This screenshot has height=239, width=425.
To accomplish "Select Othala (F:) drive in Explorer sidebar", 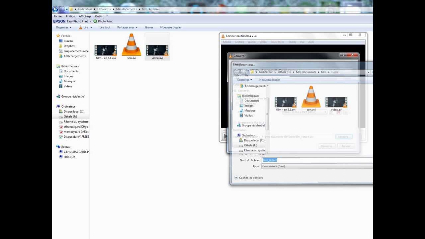I will coord(71,117).
